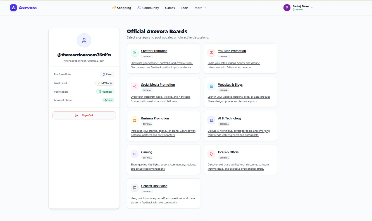
Task: Click the Sign Out button
Action: (84, 116)
